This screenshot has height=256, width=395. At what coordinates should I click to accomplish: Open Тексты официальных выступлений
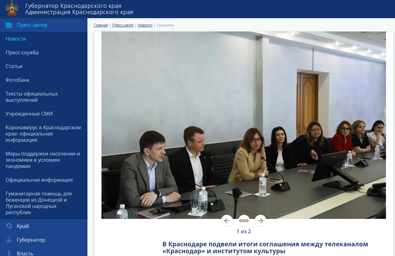tap(32, 97)
